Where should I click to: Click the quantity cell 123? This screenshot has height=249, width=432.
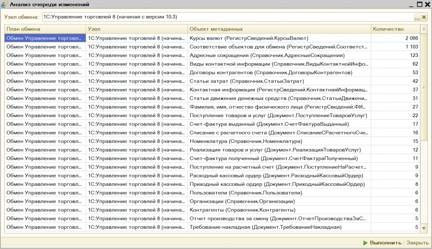tap(395, 55)
